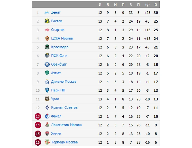Click the Zenit club logo icon

[47, 12]
